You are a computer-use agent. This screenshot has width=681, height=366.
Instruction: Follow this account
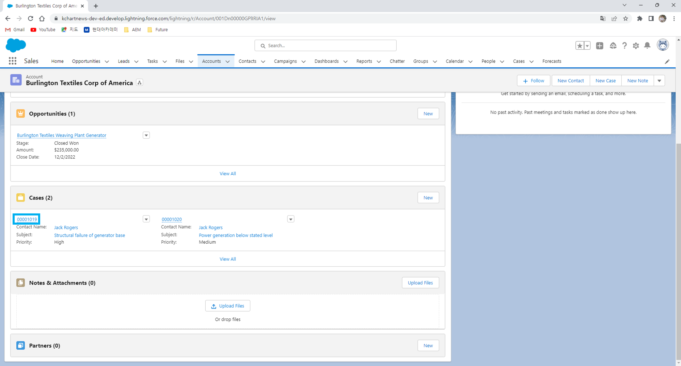click(534, 81)
